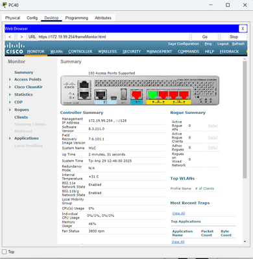Click Save Configuration link
This screenshot has width=253, height=259.
pyautogui.click(x=184, y=44)
